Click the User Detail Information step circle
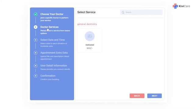 pos(36,65)
